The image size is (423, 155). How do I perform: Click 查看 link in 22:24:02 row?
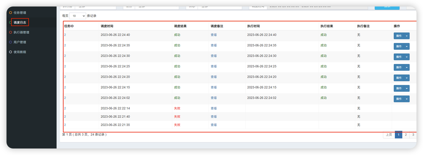point(213,98)
